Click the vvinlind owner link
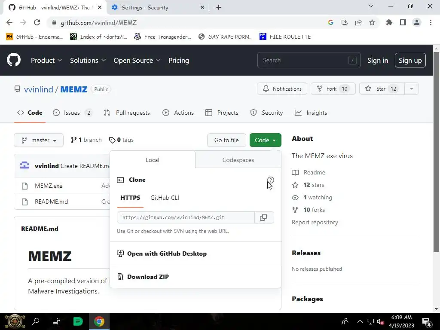Image resolution: width=440 pixels, height=330 pixels. [38, 89]
